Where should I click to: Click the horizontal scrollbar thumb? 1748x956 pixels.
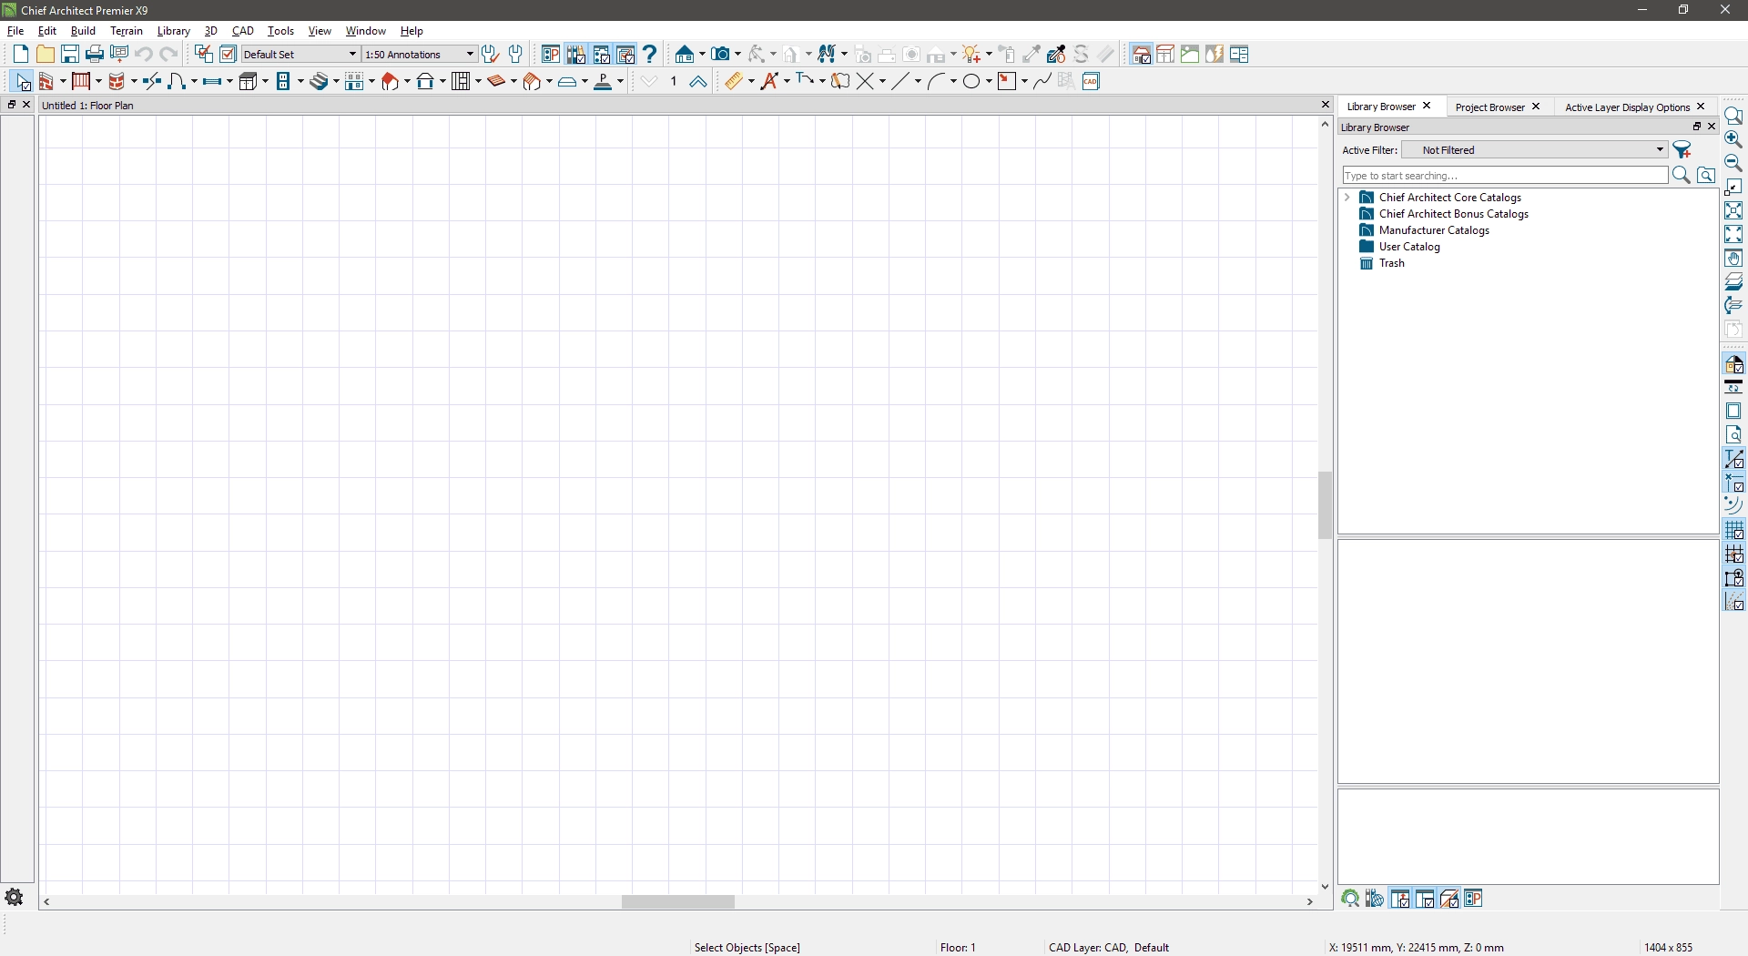point(678,902)
